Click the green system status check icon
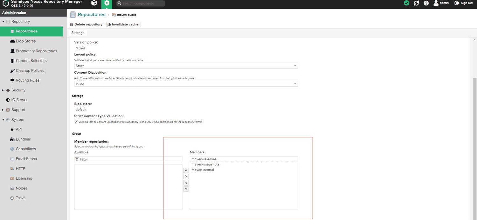The image size is (477, 220). click(406, 3)
